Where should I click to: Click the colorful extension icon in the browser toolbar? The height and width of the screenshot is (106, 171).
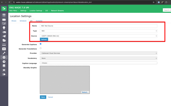(x=162, y=2)
